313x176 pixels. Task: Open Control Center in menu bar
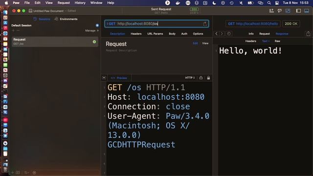coord(277,3)
